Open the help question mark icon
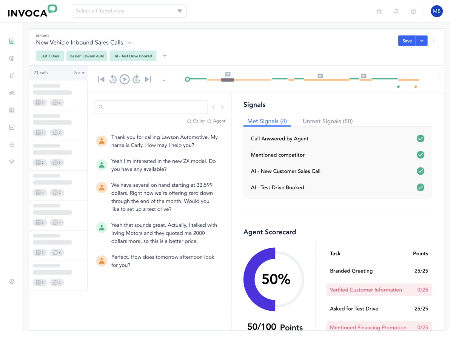The width and height of the screenshot is (453, 344). (x=413, y=11)
